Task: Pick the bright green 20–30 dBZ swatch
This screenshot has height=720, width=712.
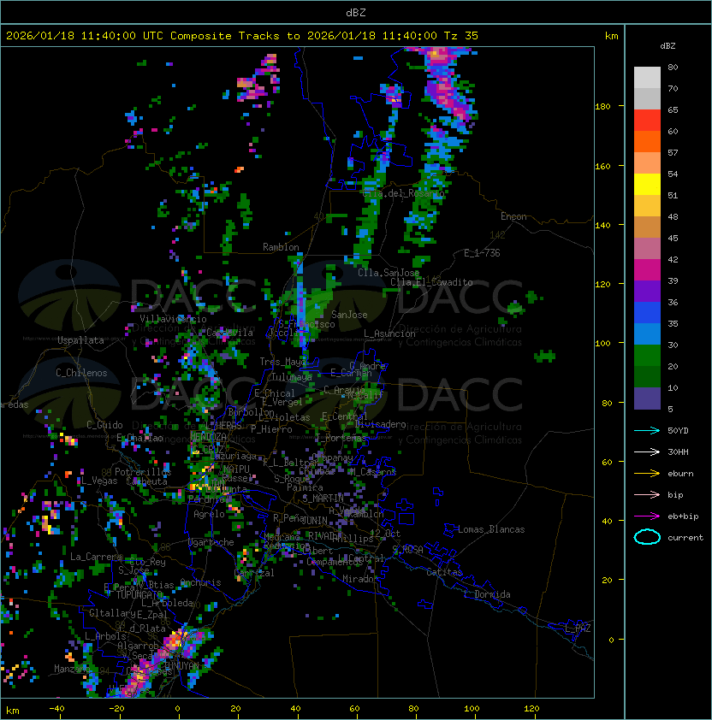Action: click(x=647, y=356)
